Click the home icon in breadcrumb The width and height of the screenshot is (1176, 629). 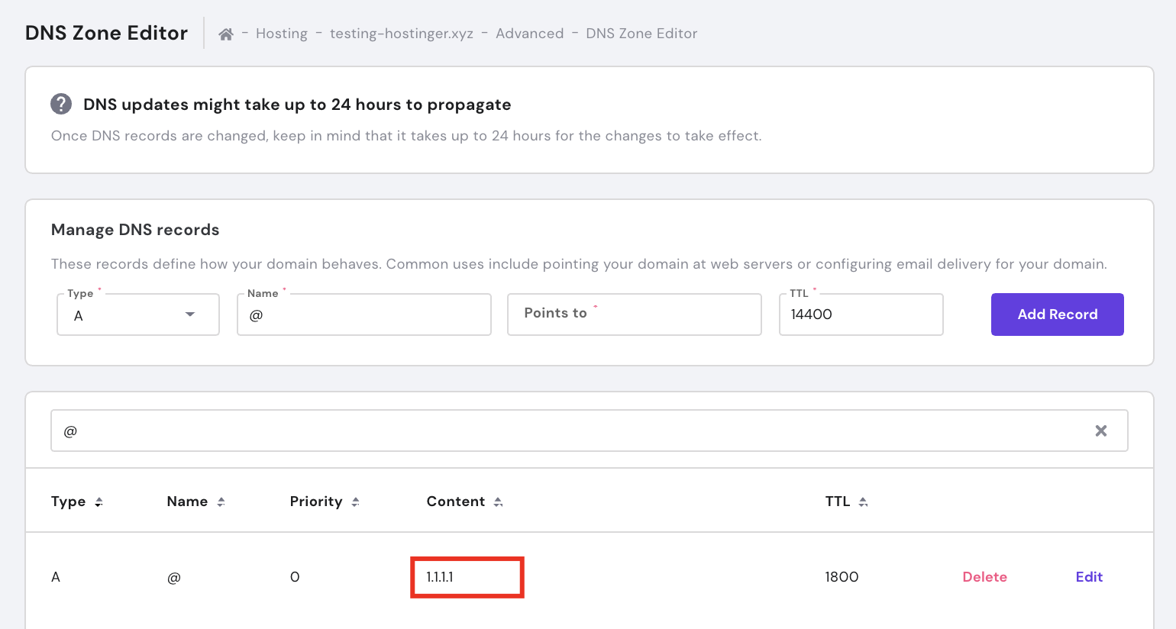[225, 34]
